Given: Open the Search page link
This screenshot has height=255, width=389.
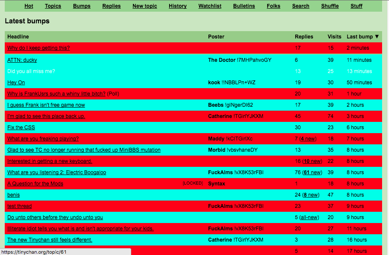Looking at the screenshot, I should click(x=300, y=6).
